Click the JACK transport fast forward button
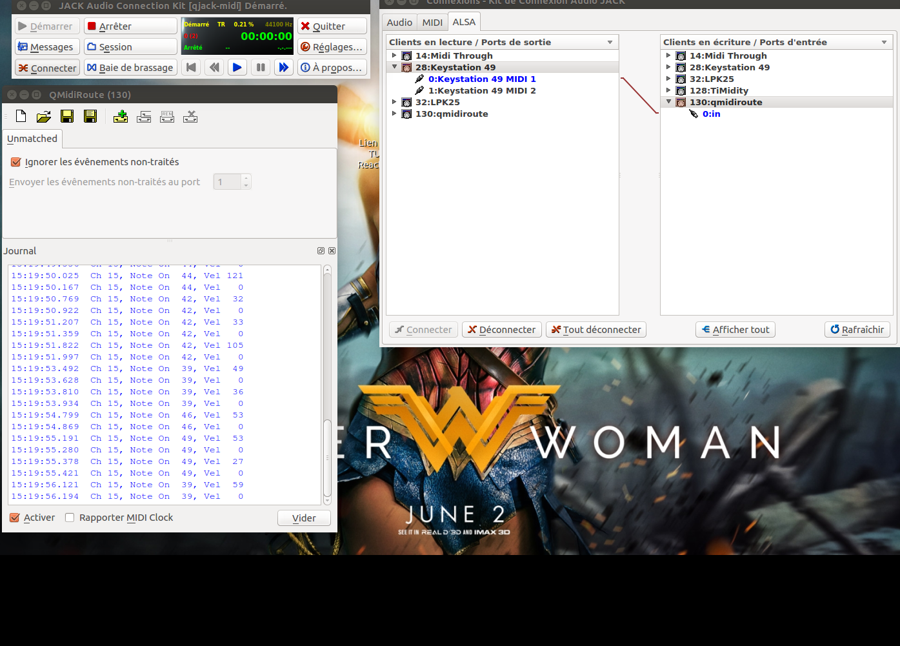Screen dimensions: 900x646 pos(283,67)
